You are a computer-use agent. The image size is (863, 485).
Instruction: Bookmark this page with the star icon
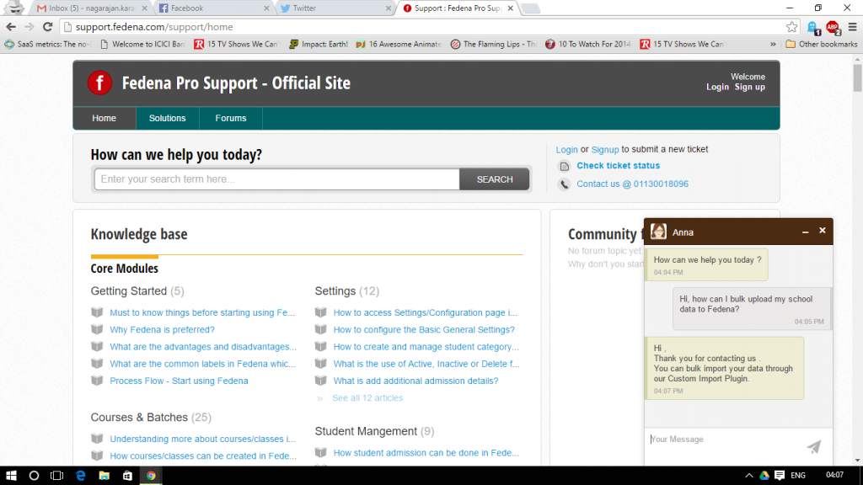click(x=791, y=26)
